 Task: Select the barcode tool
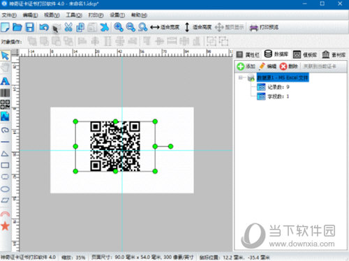[x=5, y=93]
